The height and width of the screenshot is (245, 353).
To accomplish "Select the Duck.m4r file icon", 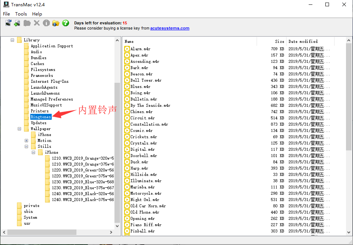I will click(127, 162).
